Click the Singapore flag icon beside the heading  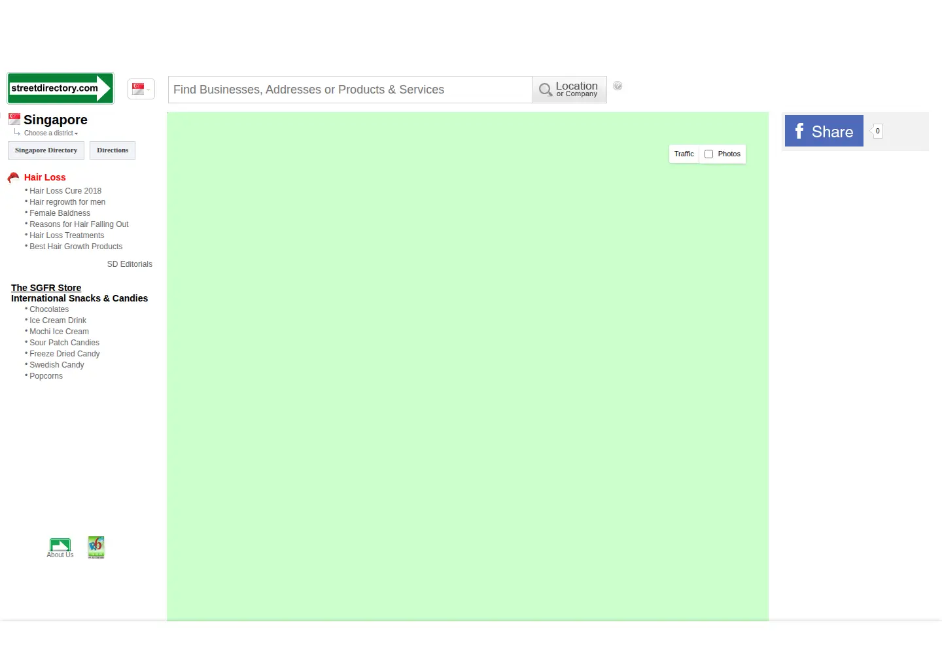pyautogui.click(x=14, y=119)
